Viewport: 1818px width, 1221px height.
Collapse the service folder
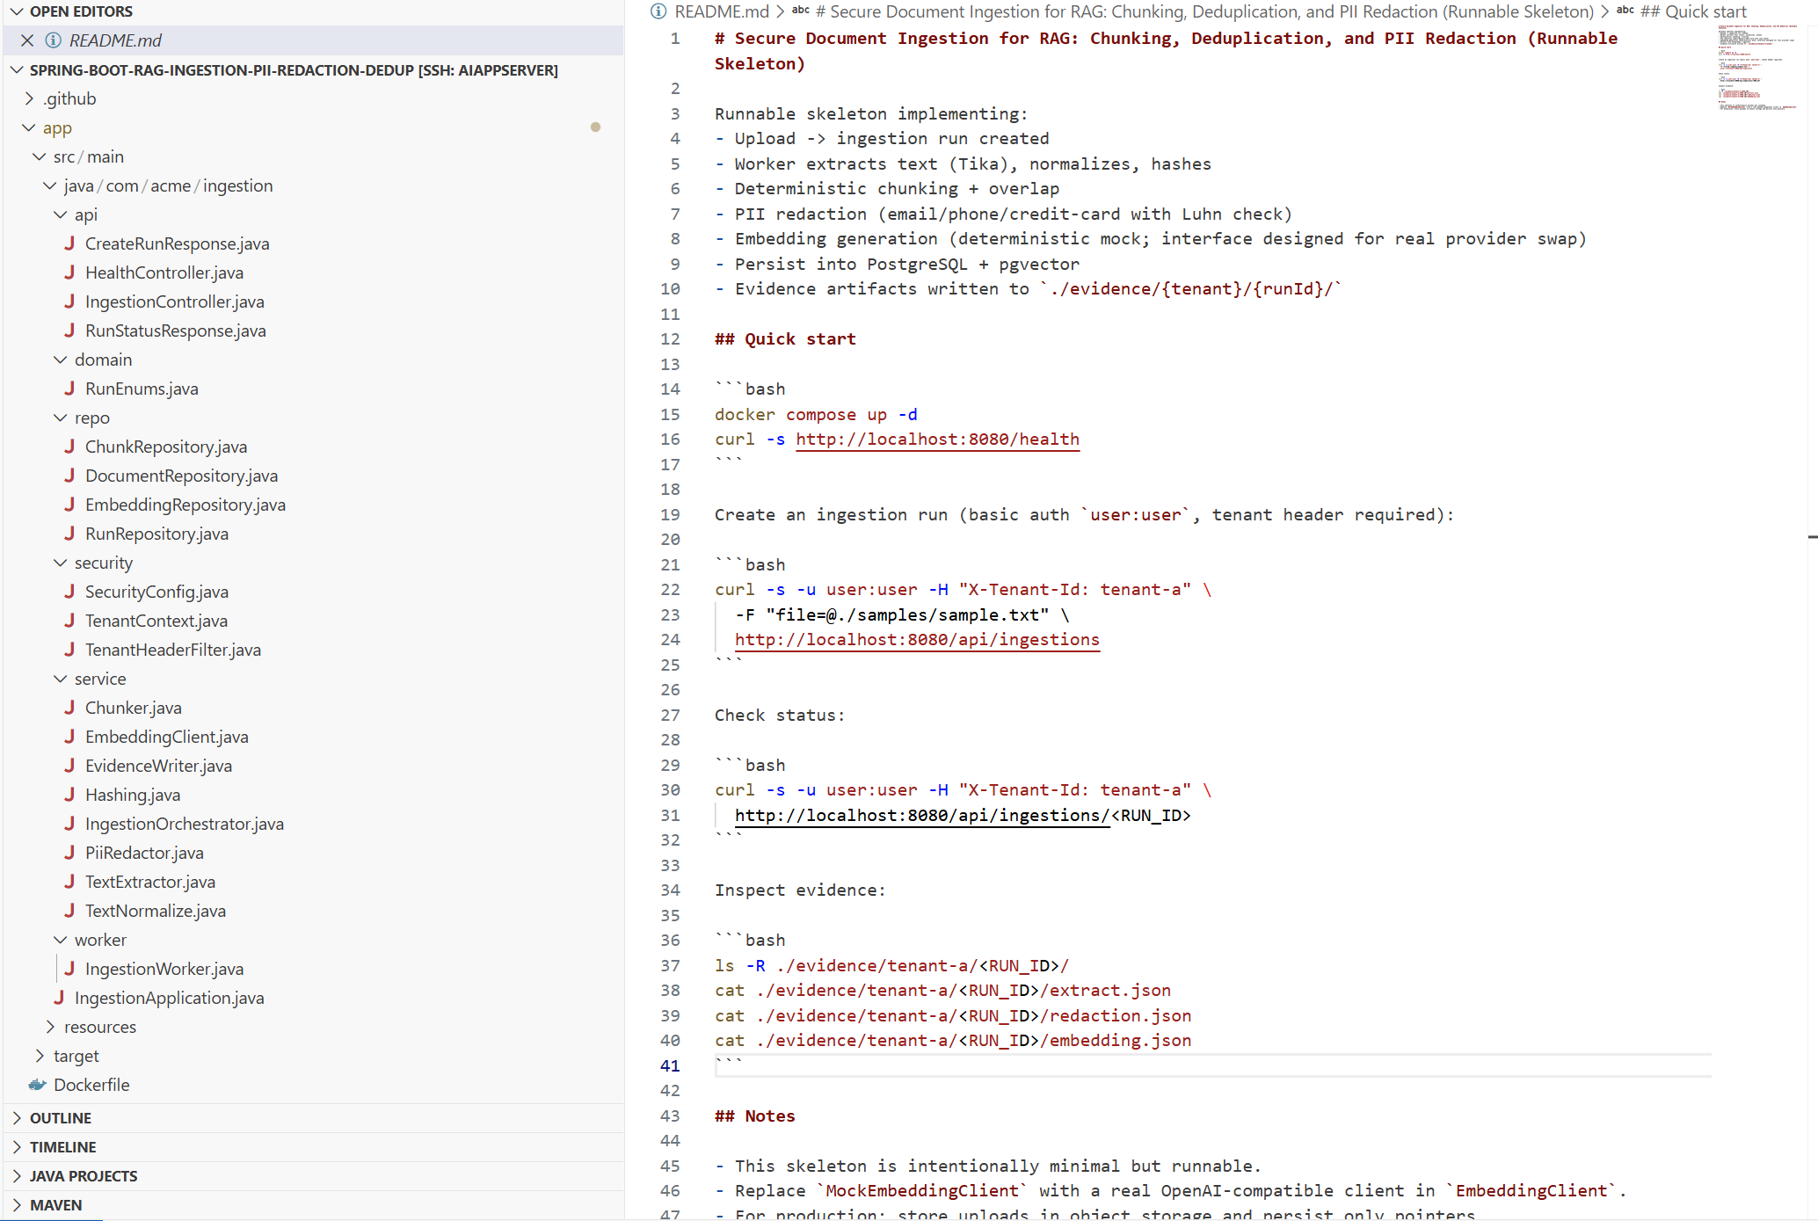pos(60,678)
